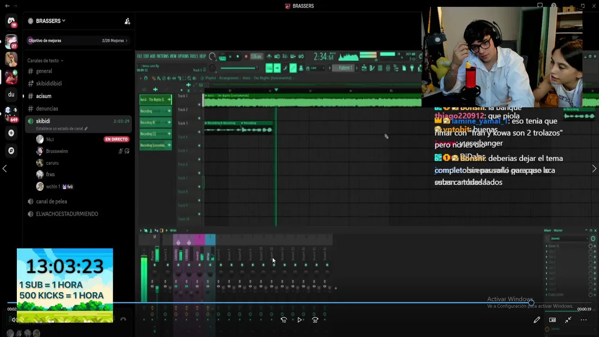Viewport: 599px width, 337px height.
Task: Skip forward 30 seconds in video player
Action: point(315,320)
